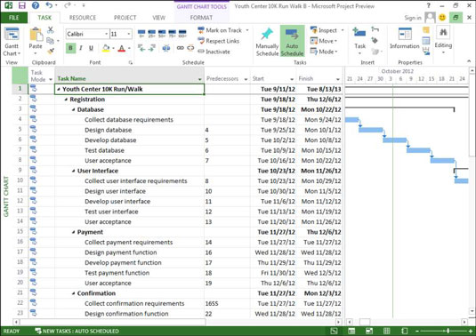Viewport: 476px width, 336px height.
Task: Switch to Task Usage view status icon
Action: (x=351, y=332)
